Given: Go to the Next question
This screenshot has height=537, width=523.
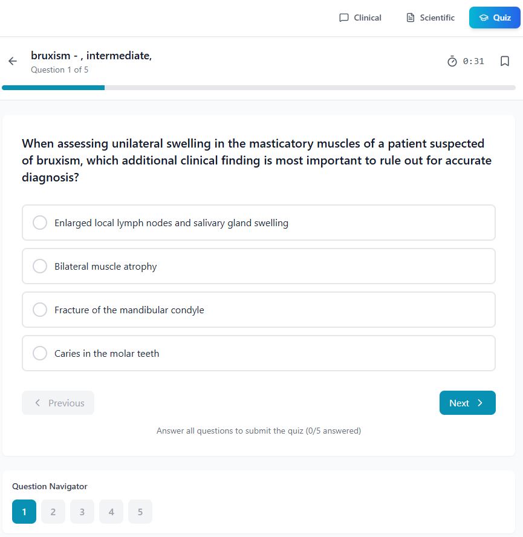Looking at the screenshot, I should [467, 403].
